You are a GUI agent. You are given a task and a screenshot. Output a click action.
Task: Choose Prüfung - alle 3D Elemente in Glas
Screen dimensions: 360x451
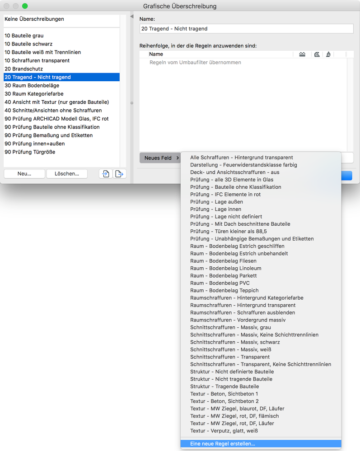click(x=232, y=180)
